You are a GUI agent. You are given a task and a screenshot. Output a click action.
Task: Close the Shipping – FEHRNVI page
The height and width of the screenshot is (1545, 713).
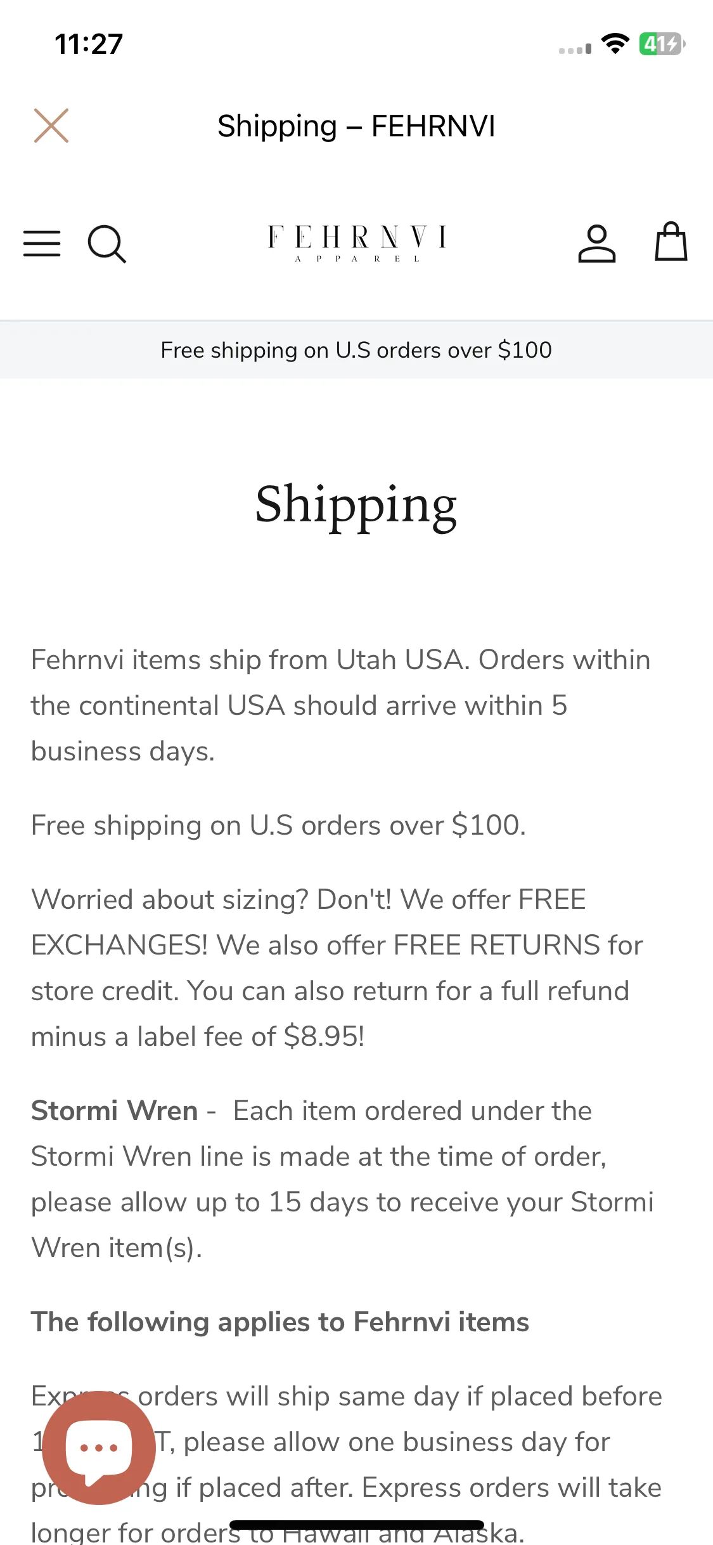point(51,126)
